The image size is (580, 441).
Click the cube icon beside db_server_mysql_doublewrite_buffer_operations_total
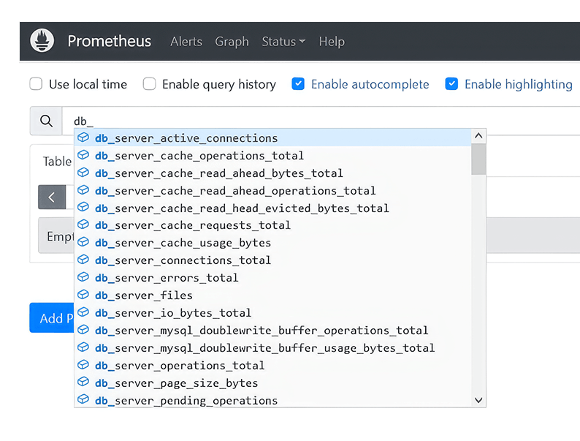83,330
